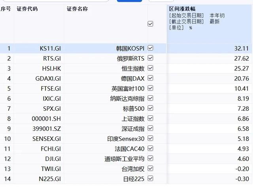This screenshot has height=187, width=253.
Task: Click the 恒生指数 name cell
Action: click(106, 68)
